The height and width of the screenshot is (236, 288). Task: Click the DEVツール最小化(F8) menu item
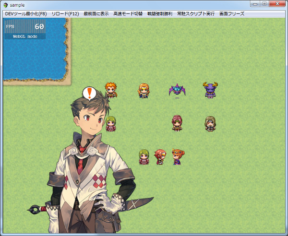pyautogui.click(x=26, y=14)
